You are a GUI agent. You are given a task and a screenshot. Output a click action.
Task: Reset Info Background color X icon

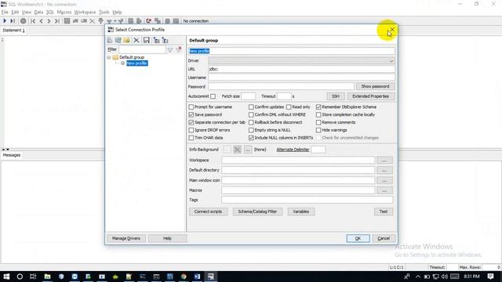[237, 150]
